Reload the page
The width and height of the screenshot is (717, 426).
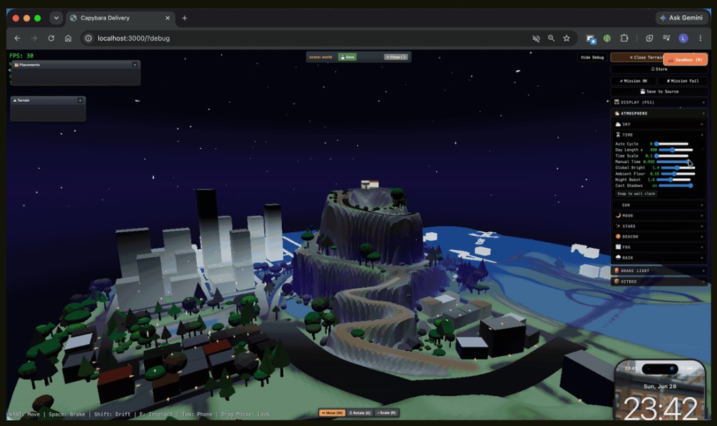coord(51,38)
